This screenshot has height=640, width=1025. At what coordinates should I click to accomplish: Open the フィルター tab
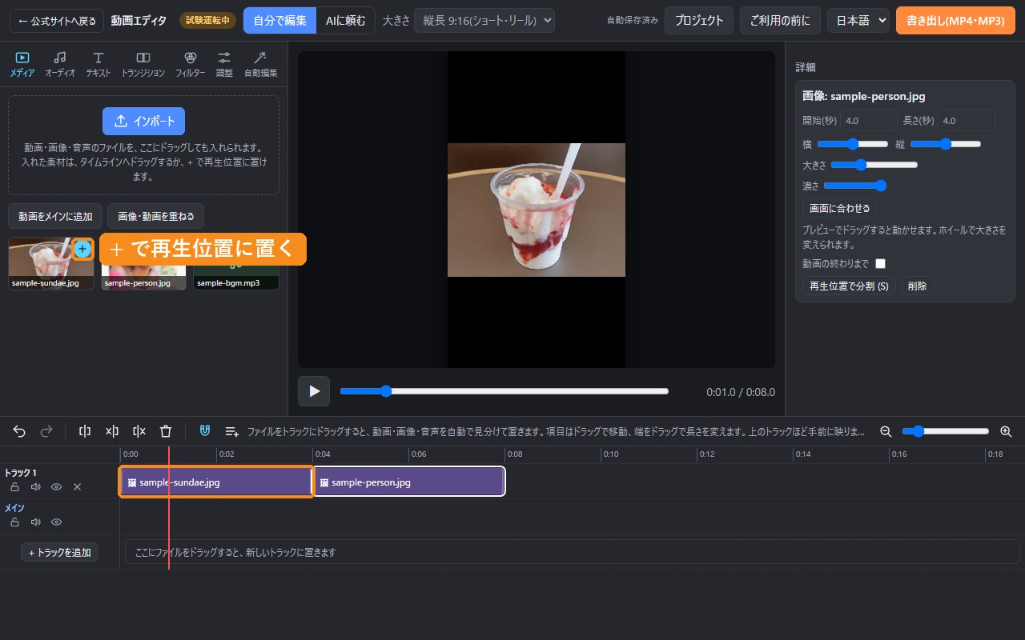[x=190, y=64]
